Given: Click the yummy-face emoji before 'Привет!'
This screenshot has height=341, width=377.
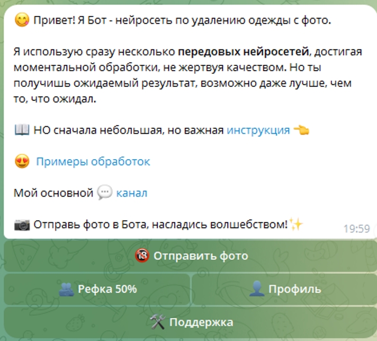Looking at the screenshot, I should pyautogui.click(x=22, y=20).
